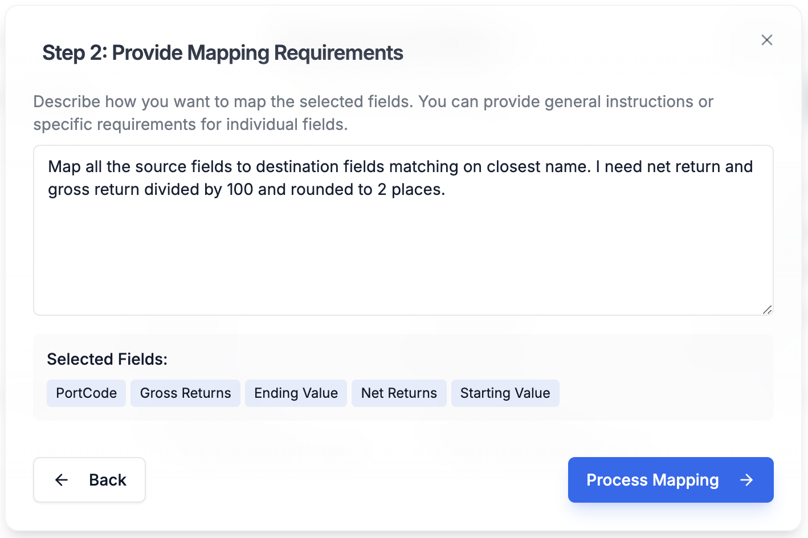
Task: Click the Process Mapping button label text
Action: point(652,480)
